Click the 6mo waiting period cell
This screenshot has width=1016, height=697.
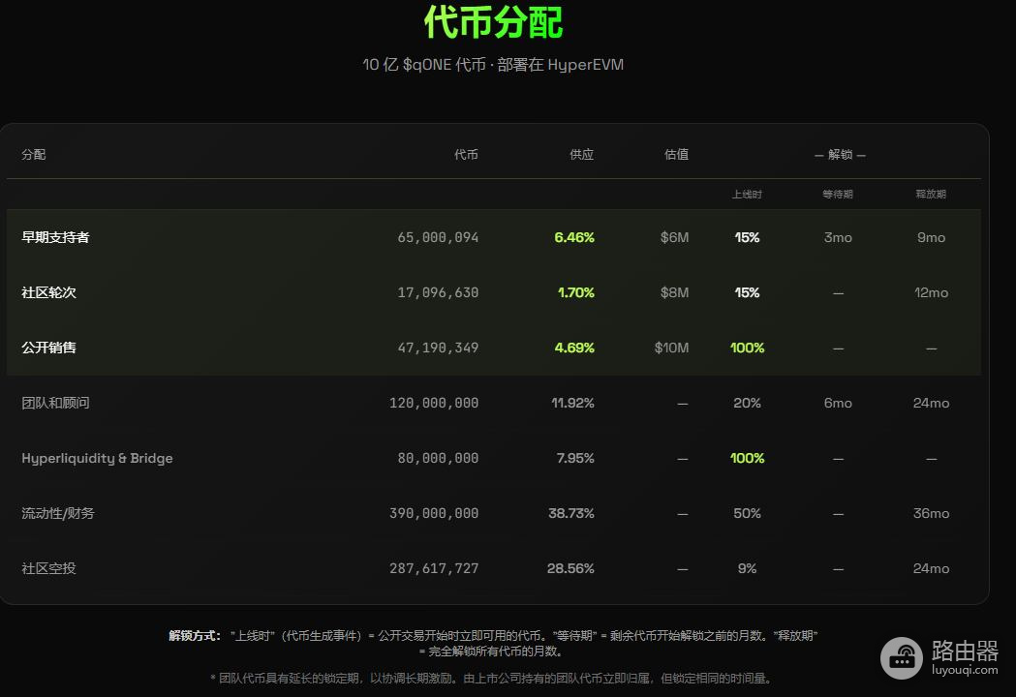(838, 403)
